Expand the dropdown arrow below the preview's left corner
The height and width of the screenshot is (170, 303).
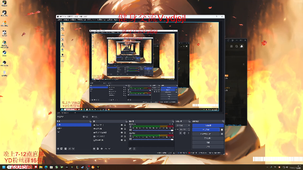point(75,113)
